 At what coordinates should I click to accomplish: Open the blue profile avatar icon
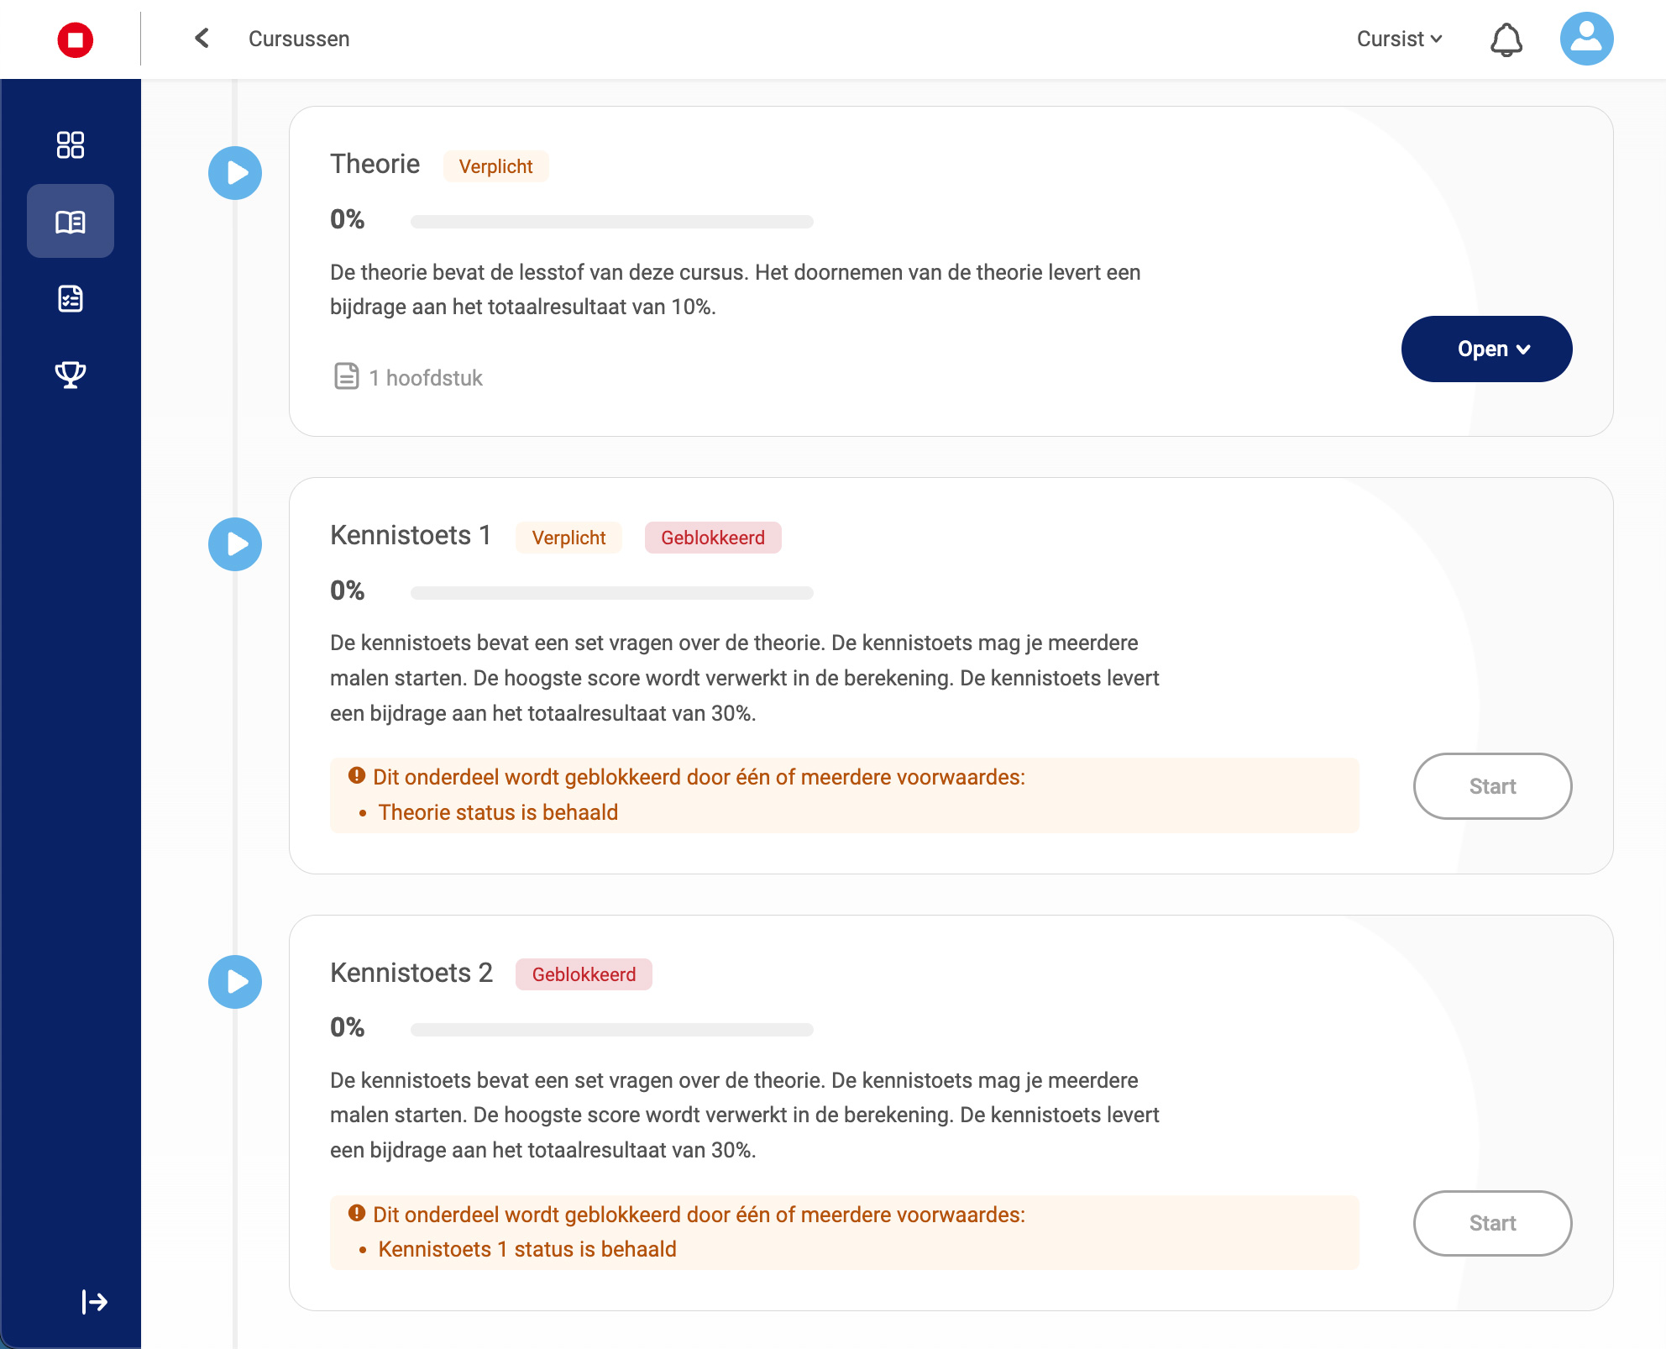[x=1587, y=39]
